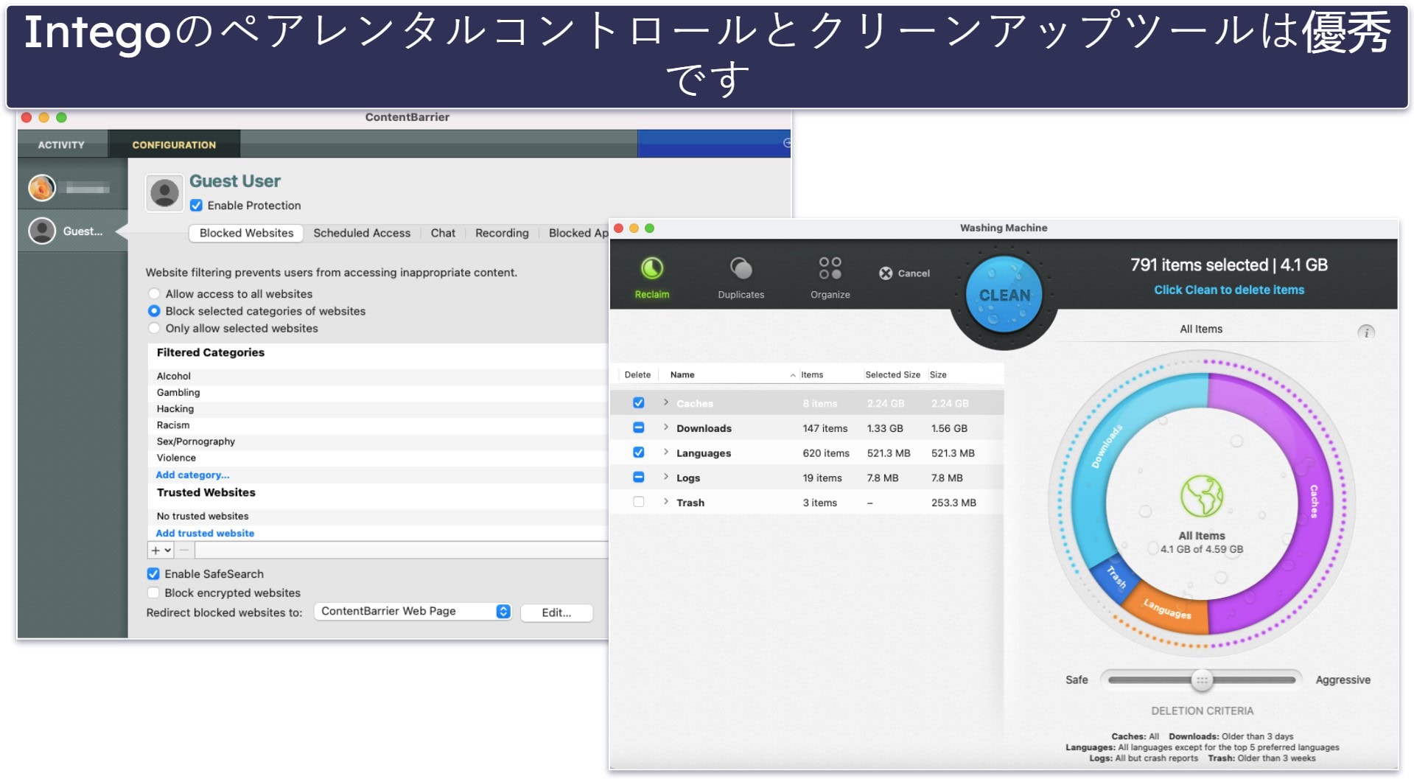Sort by the Size column header
This screenshot has width=1414, height=779.
click(x=938, y=375)
